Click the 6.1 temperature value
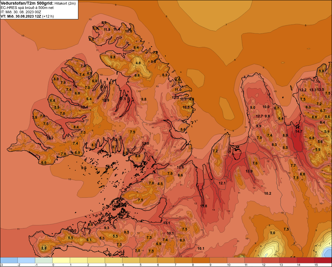This screenshot has height=267, width=332. [x=89, y=240]
